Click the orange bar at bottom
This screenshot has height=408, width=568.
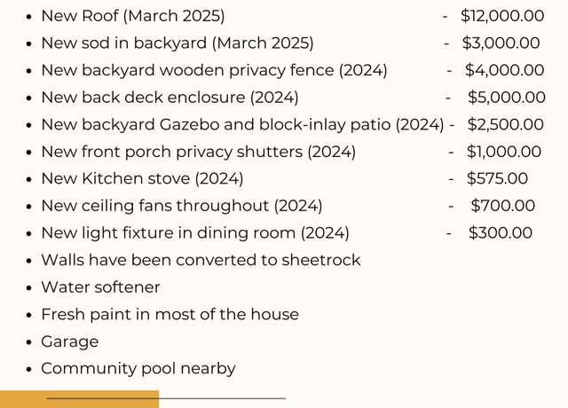pyautogui.click(x=79, y=399)
